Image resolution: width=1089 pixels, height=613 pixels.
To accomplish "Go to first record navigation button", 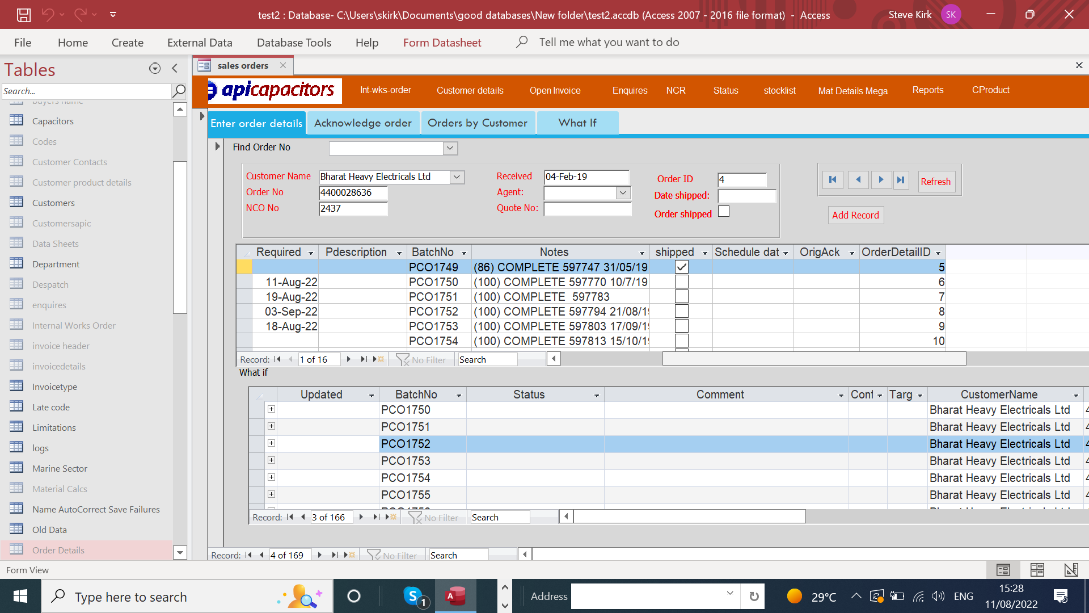I will coord(833,180).
